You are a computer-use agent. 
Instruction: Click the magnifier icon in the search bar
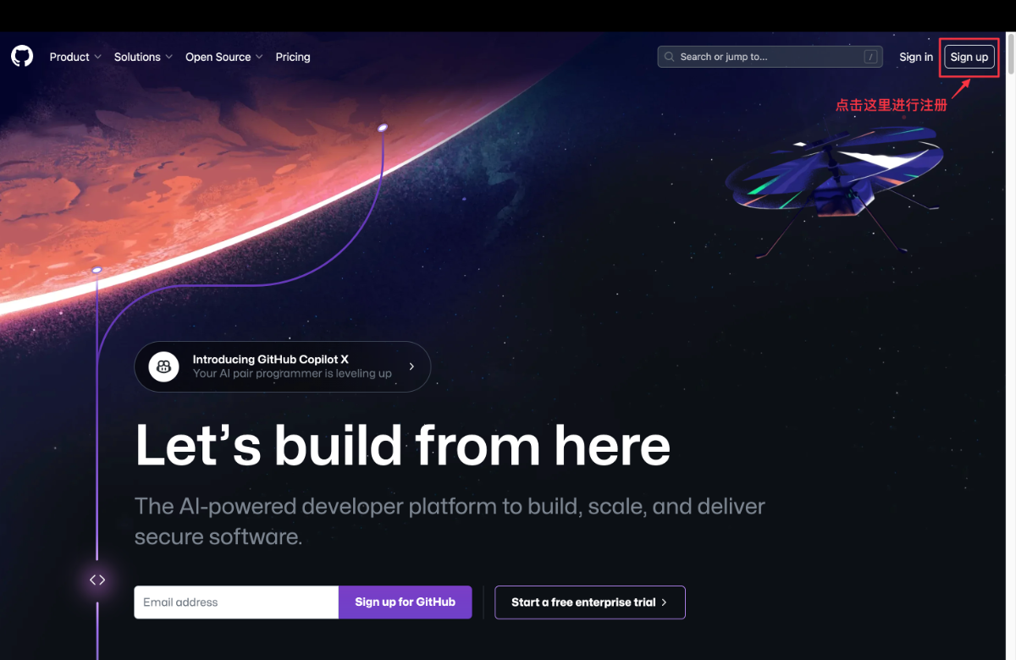click(671, 57)
